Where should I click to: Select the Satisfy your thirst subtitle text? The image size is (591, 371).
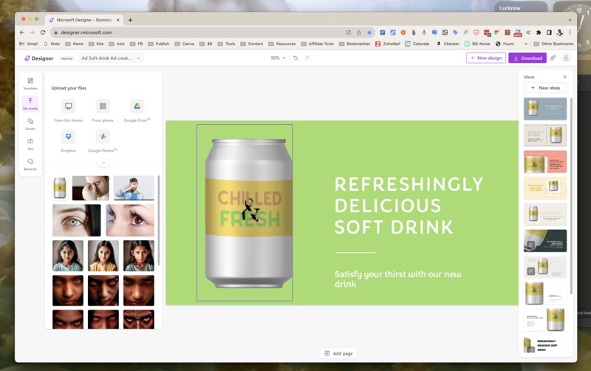[397, 279]
